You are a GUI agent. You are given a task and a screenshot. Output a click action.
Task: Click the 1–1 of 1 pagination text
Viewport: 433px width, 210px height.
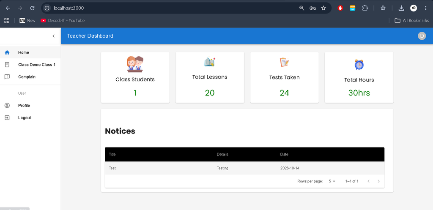coord(352,181)
